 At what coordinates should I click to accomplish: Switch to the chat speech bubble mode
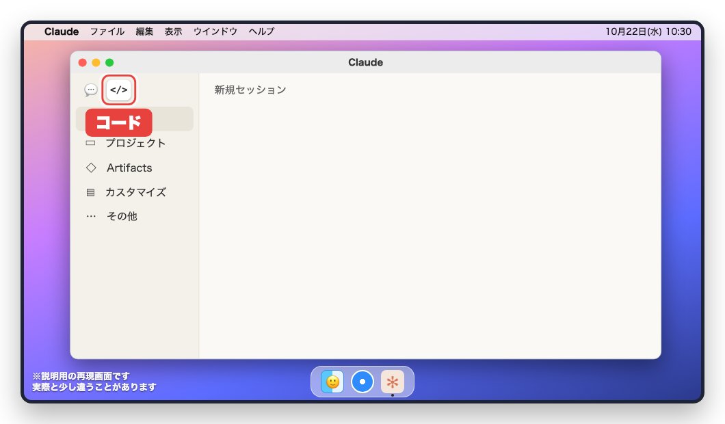coord(90,90)
